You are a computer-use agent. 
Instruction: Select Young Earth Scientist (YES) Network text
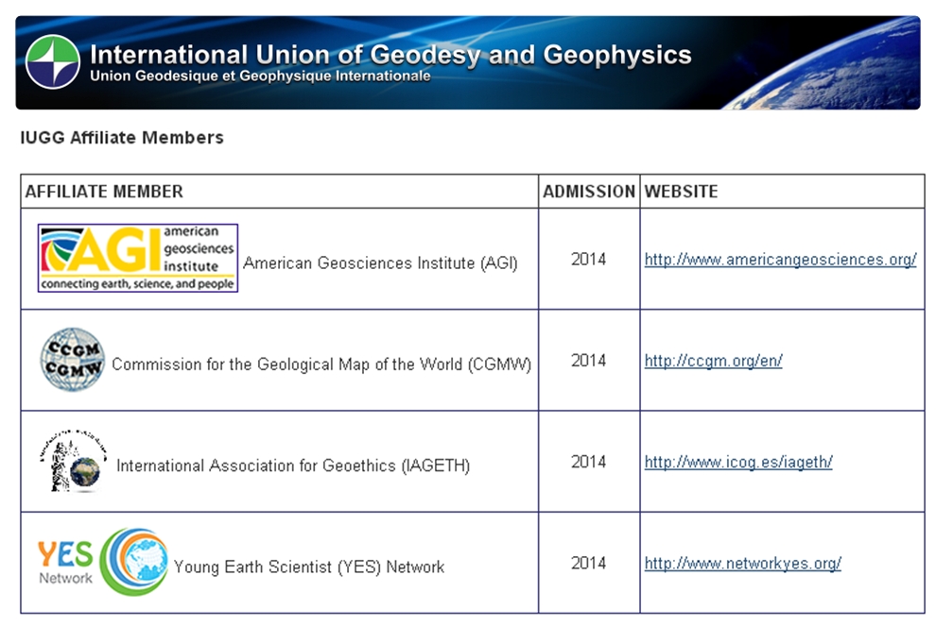click(x=309, y=567)
